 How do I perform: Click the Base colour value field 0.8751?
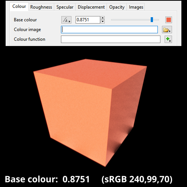point(88,20)
